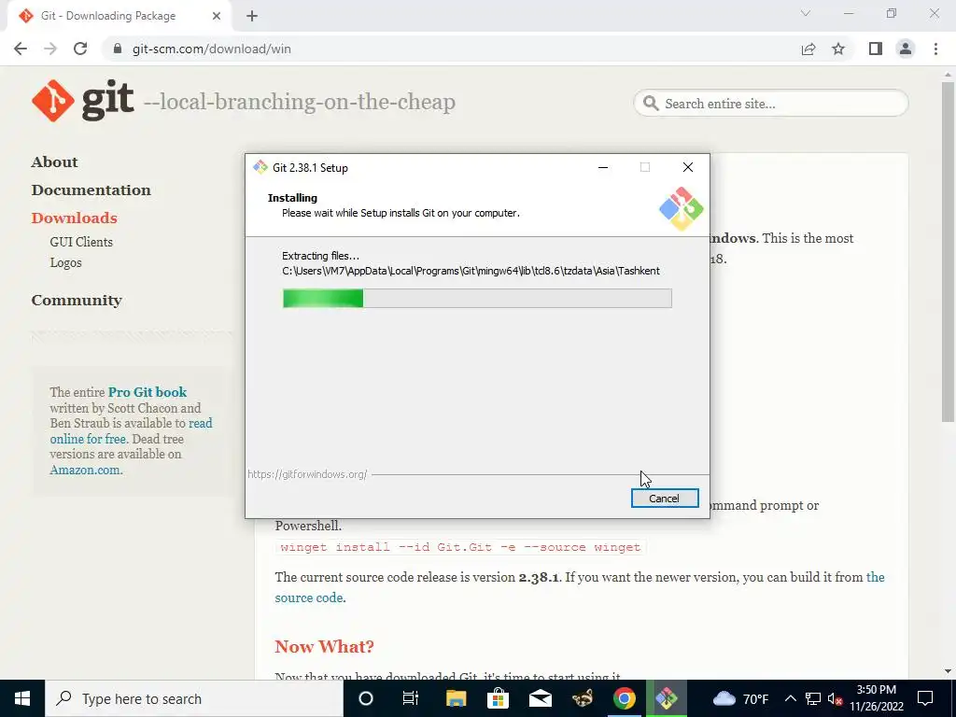Open the clock showing 3:50 PM
This screenshot has height=717, width=956.
pyautogui.click(x=877, y=698)
